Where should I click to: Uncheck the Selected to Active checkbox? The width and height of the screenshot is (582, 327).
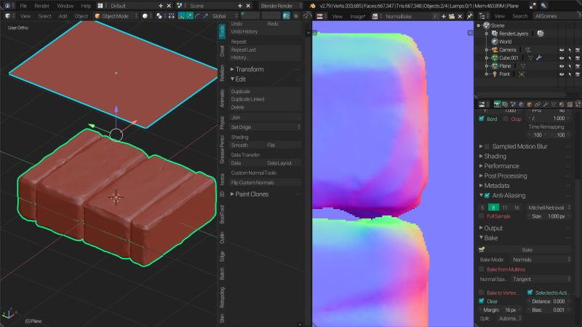[x=530, y=293]
